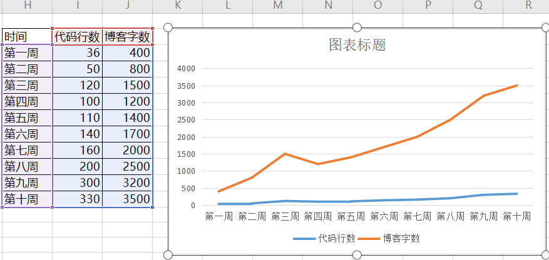The height and width of the screenshot is (260, 549).
Task: Click the cell containing 110
Action: (78, 117)
